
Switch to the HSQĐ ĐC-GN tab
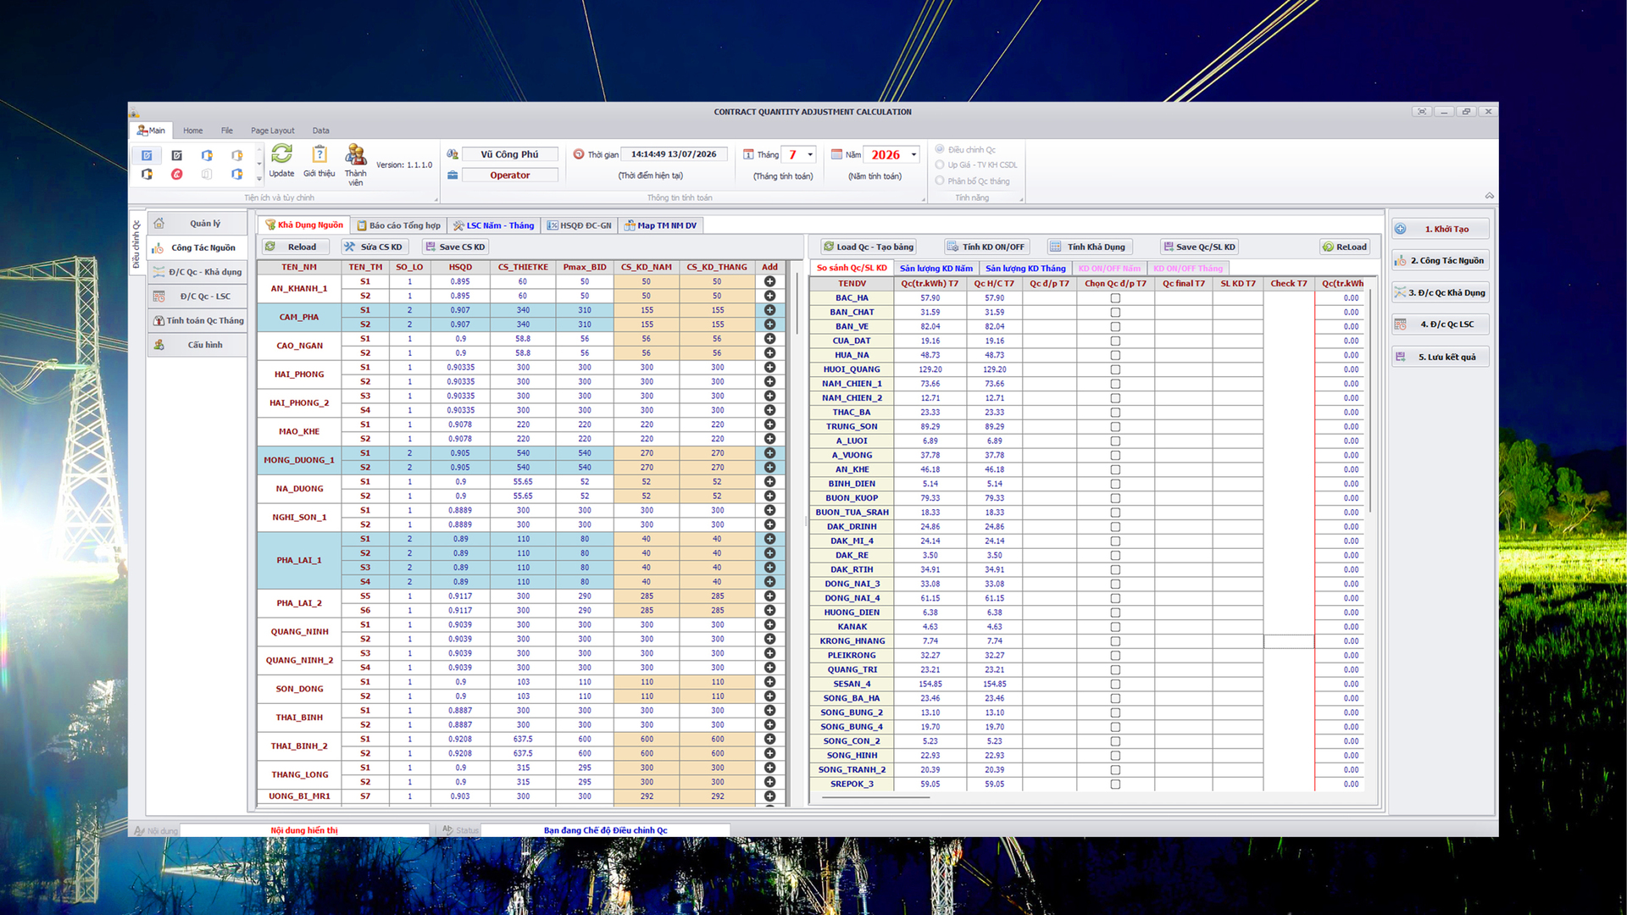click(579, 225)
